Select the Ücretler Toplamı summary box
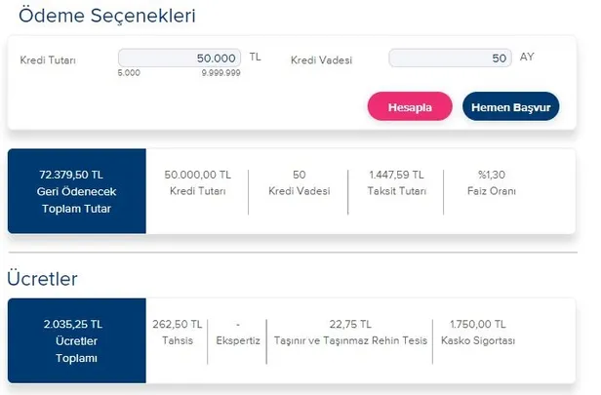 pos(76,341)
